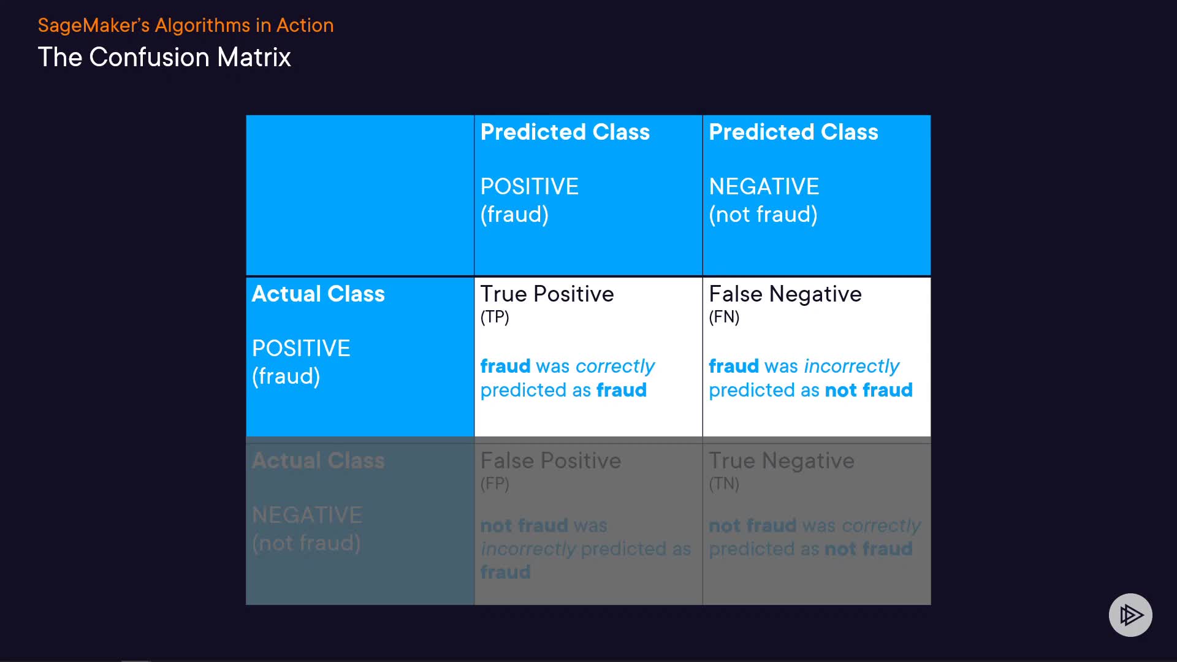The image size is (1177, 662).
Task: Click "fraud was correctly predicted as fraud" text
Action: click(x=567, y=378)
